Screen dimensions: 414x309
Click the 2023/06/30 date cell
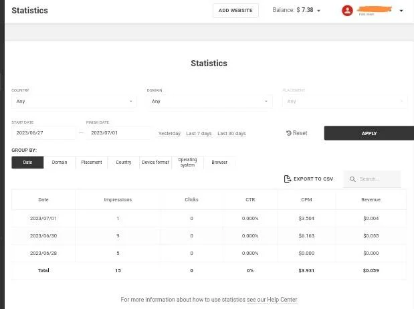click(43, 236)
